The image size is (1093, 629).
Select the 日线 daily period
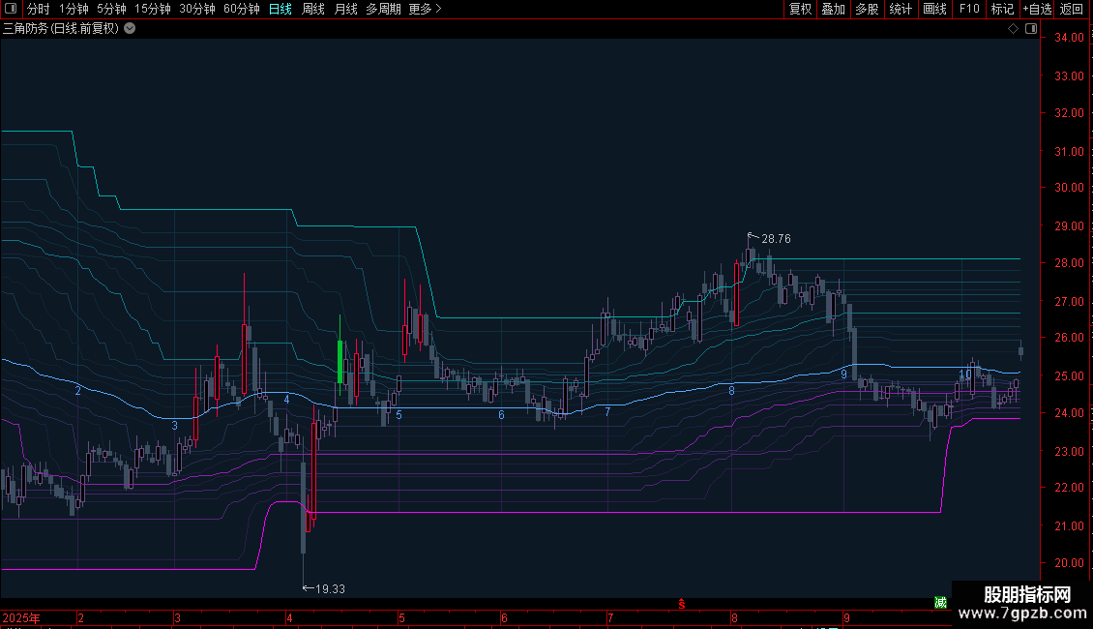click(x=281, y=9)
